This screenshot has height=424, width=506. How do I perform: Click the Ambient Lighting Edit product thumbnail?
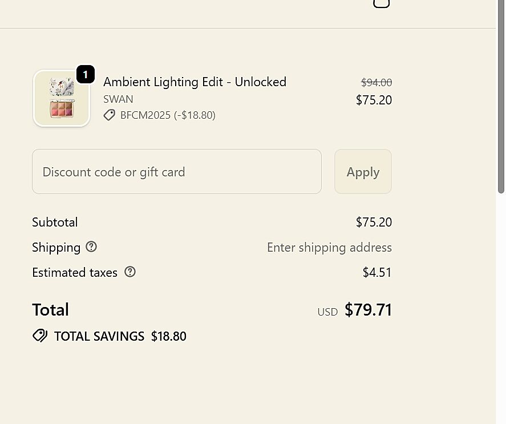point(62,98)
